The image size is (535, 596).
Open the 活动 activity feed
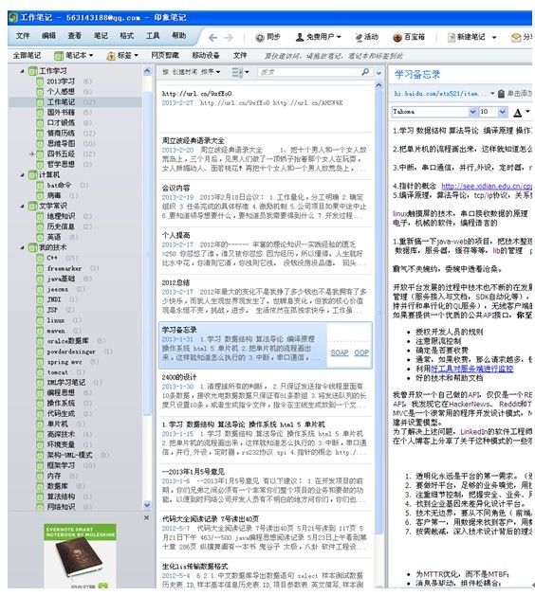click(367, 37)
